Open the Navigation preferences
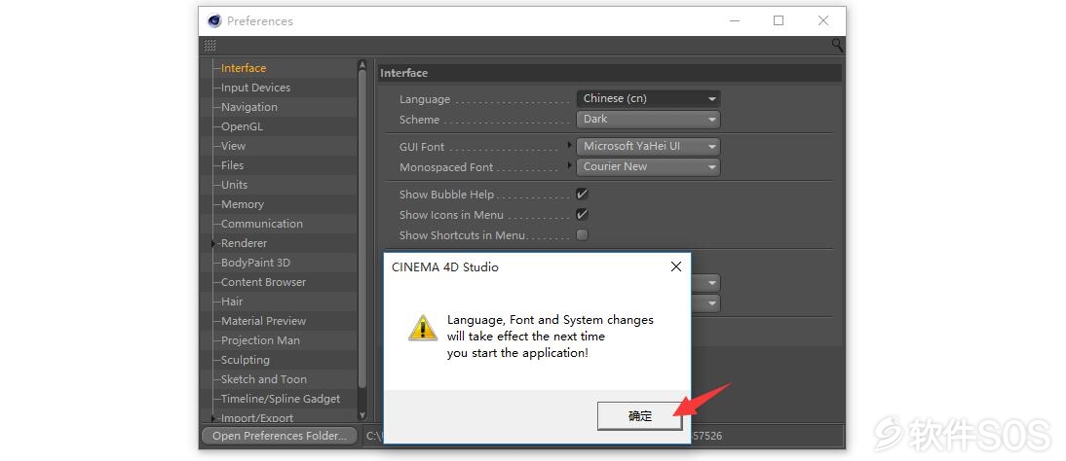Viewport: 1066px width, 461px height. (248, 107)
